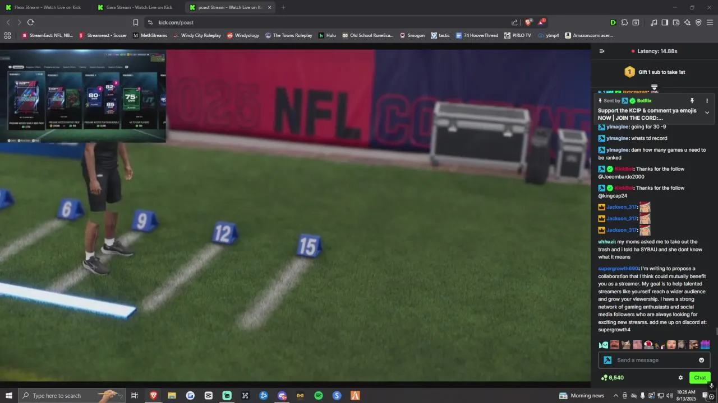Screen dimensions: 718x403
Task: Bookmark this page icon
Action: [135, 22]
